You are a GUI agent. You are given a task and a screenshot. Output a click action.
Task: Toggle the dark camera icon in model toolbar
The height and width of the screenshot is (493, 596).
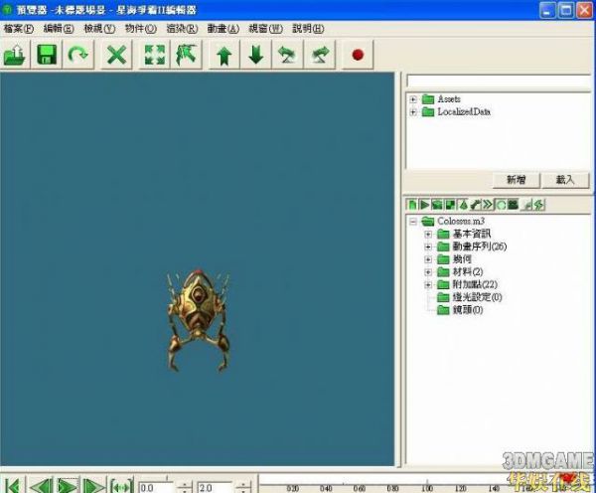pos(514,205)
